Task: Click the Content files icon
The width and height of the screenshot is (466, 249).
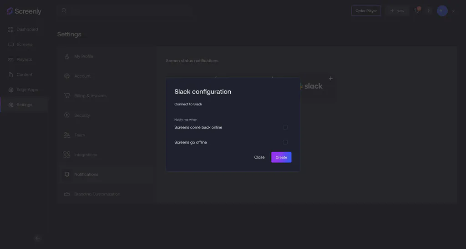Action: (11, 75)
